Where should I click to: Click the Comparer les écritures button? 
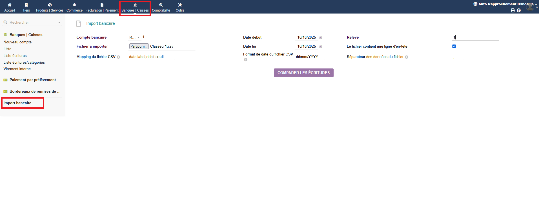[303, 73]
